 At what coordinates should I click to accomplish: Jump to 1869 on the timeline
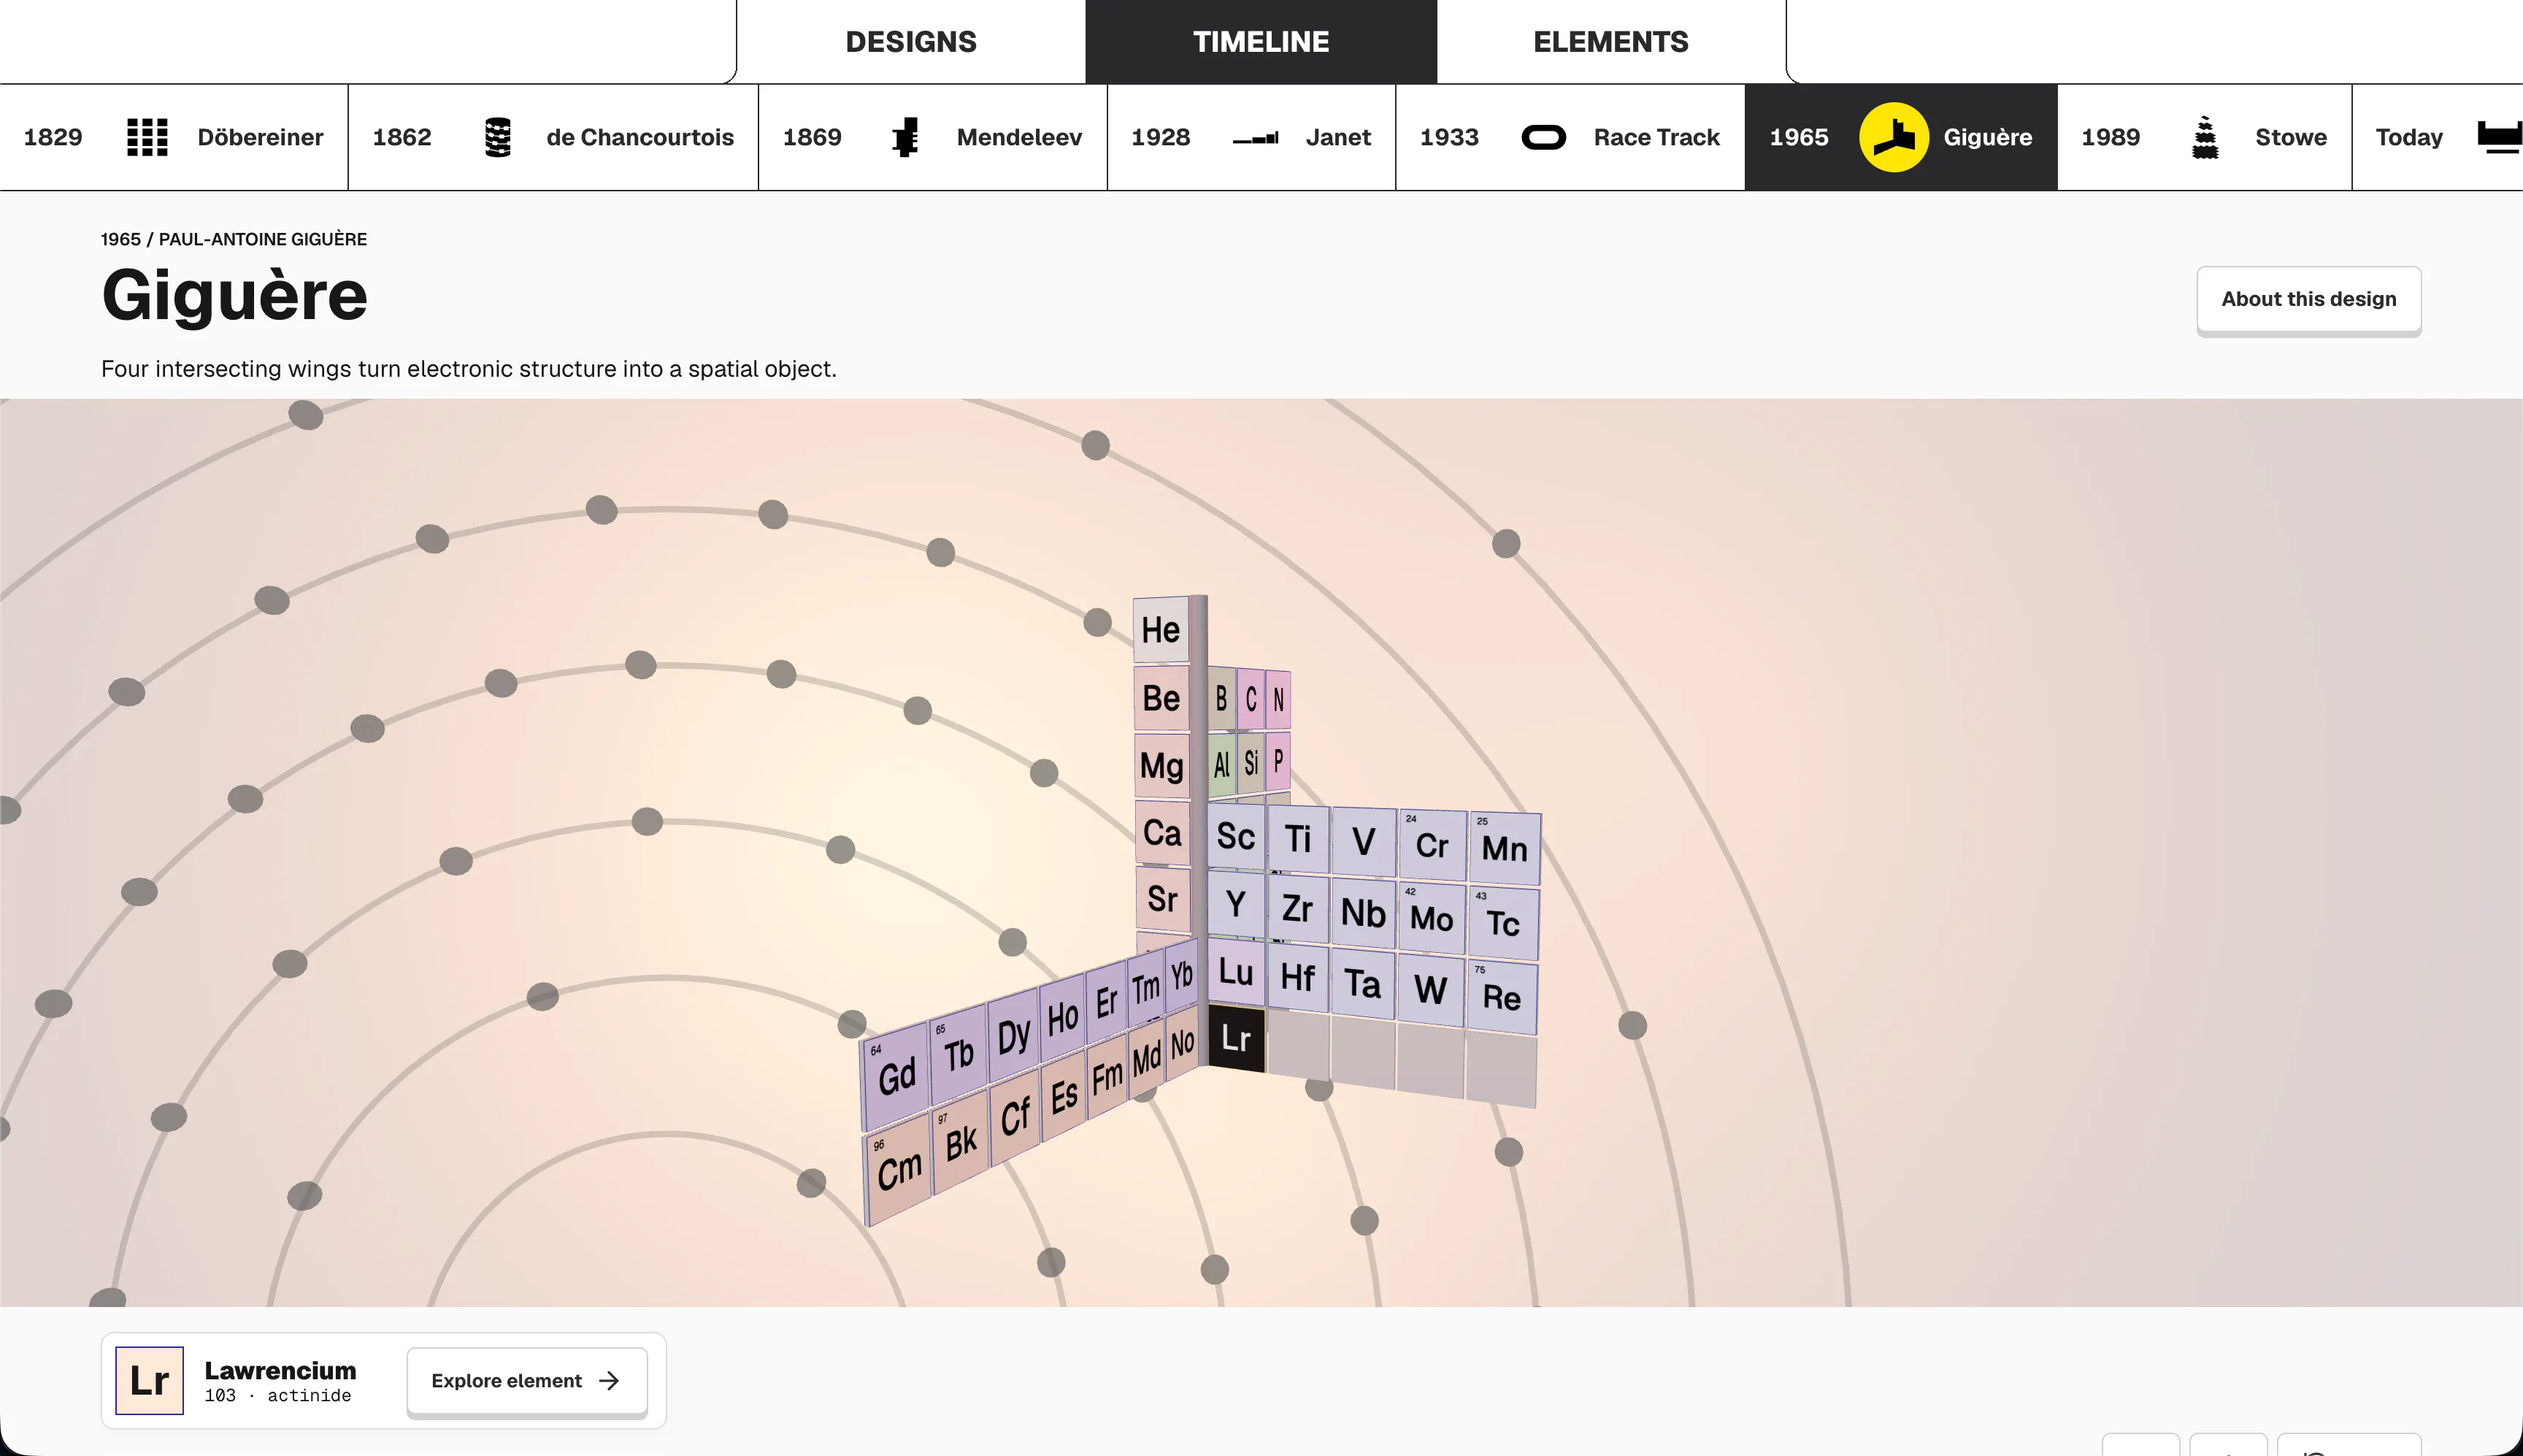(812, 137)
